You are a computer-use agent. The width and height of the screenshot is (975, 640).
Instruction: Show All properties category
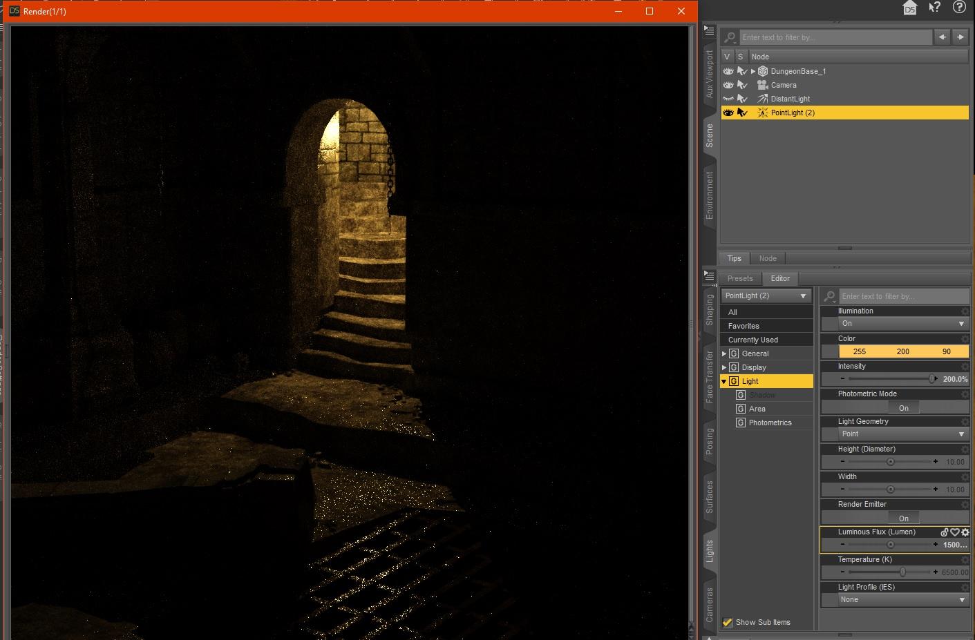tap(766, 312)
